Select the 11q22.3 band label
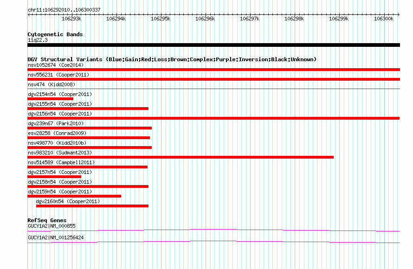Screen dimensions: 413x269 pyautogui.click(x=38, y=40)
